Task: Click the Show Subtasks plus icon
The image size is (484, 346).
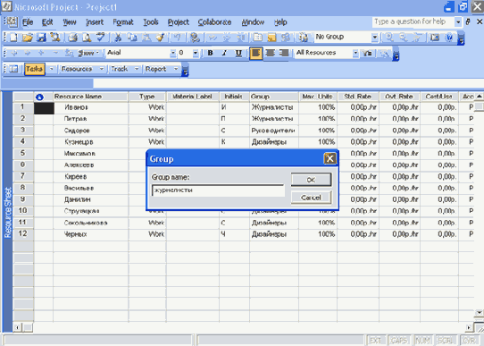Action: (x=41, y=53)
